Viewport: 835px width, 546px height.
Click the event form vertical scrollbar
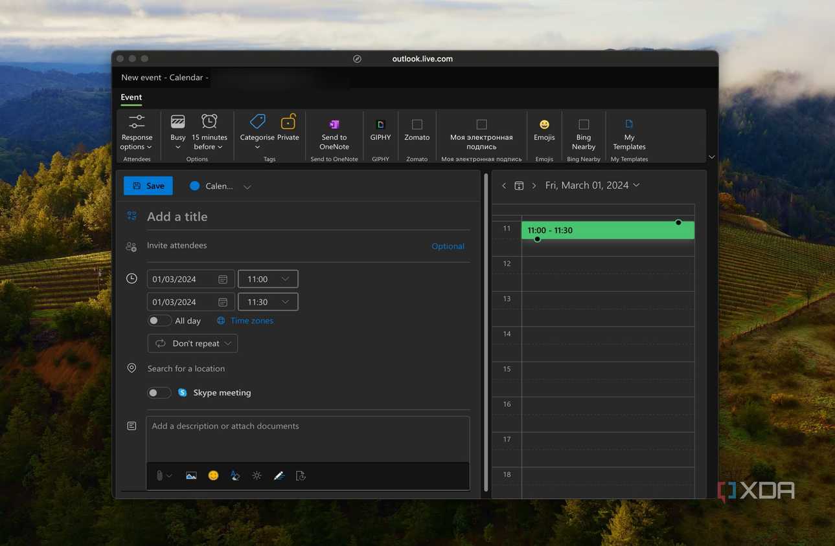point(486,333)
